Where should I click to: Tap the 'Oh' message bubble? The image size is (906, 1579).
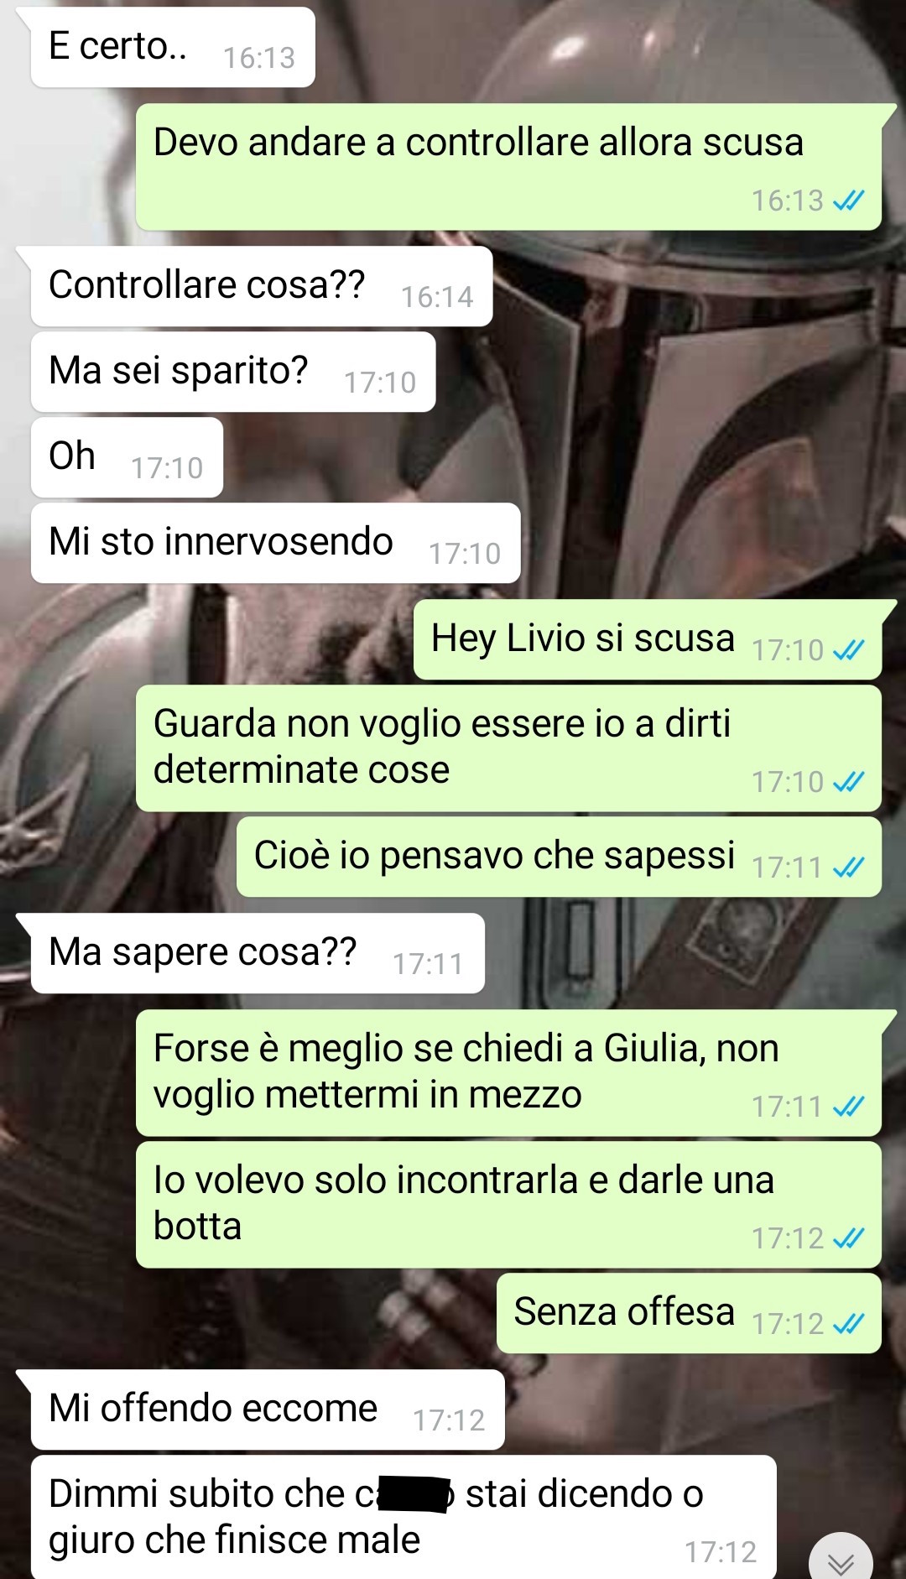tap(127, 457)
